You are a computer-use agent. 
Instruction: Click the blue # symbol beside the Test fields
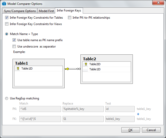(x=138, y=114)
